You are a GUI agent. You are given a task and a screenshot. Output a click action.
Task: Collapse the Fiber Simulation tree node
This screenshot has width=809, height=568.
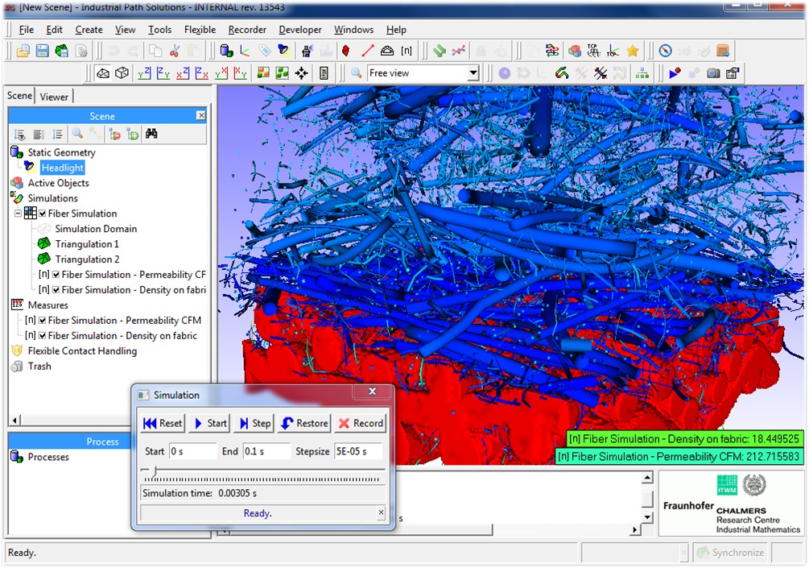click(18, 214)
